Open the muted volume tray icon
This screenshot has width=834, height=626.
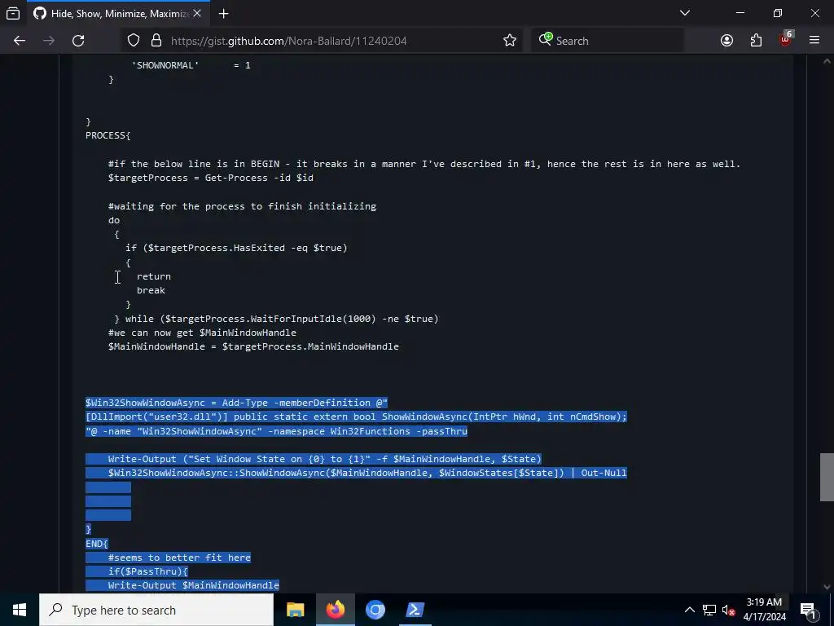[x=728, y=610]
